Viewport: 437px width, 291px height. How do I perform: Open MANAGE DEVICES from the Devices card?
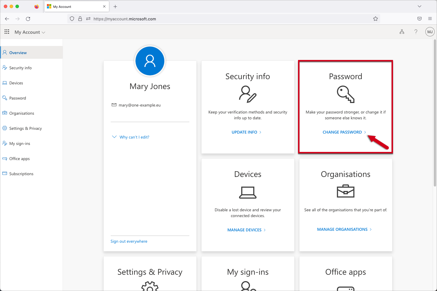[x=245, y=230]
